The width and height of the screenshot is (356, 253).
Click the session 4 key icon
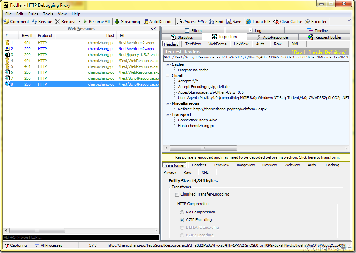(x=7, y=60)
